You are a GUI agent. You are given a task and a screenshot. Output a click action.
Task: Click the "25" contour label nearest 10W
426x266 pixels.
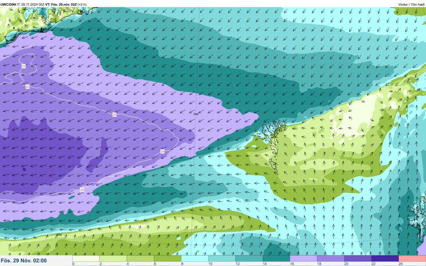162,151
